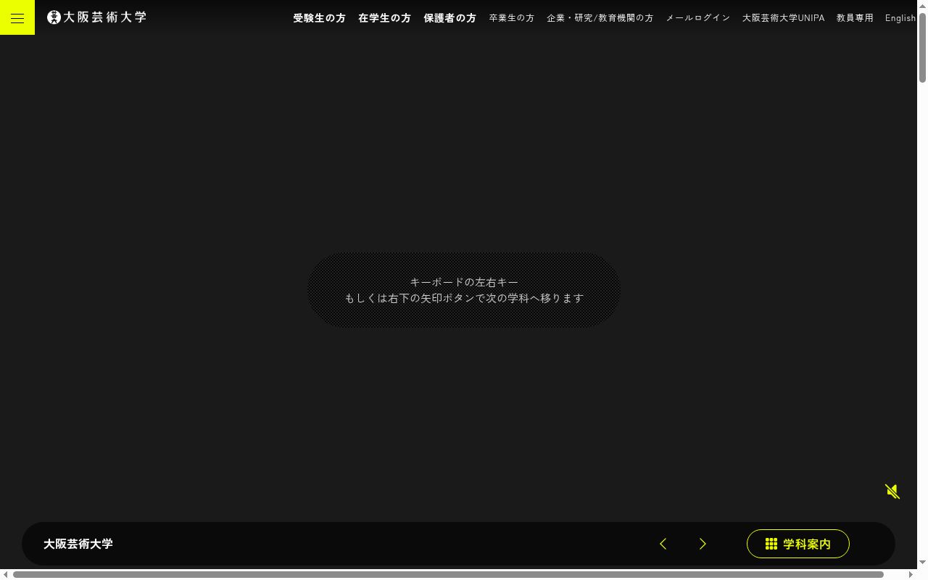The image size is (928, 580).
Task: Click the scrollbar down arrow
Action: [x=922, y=563]
